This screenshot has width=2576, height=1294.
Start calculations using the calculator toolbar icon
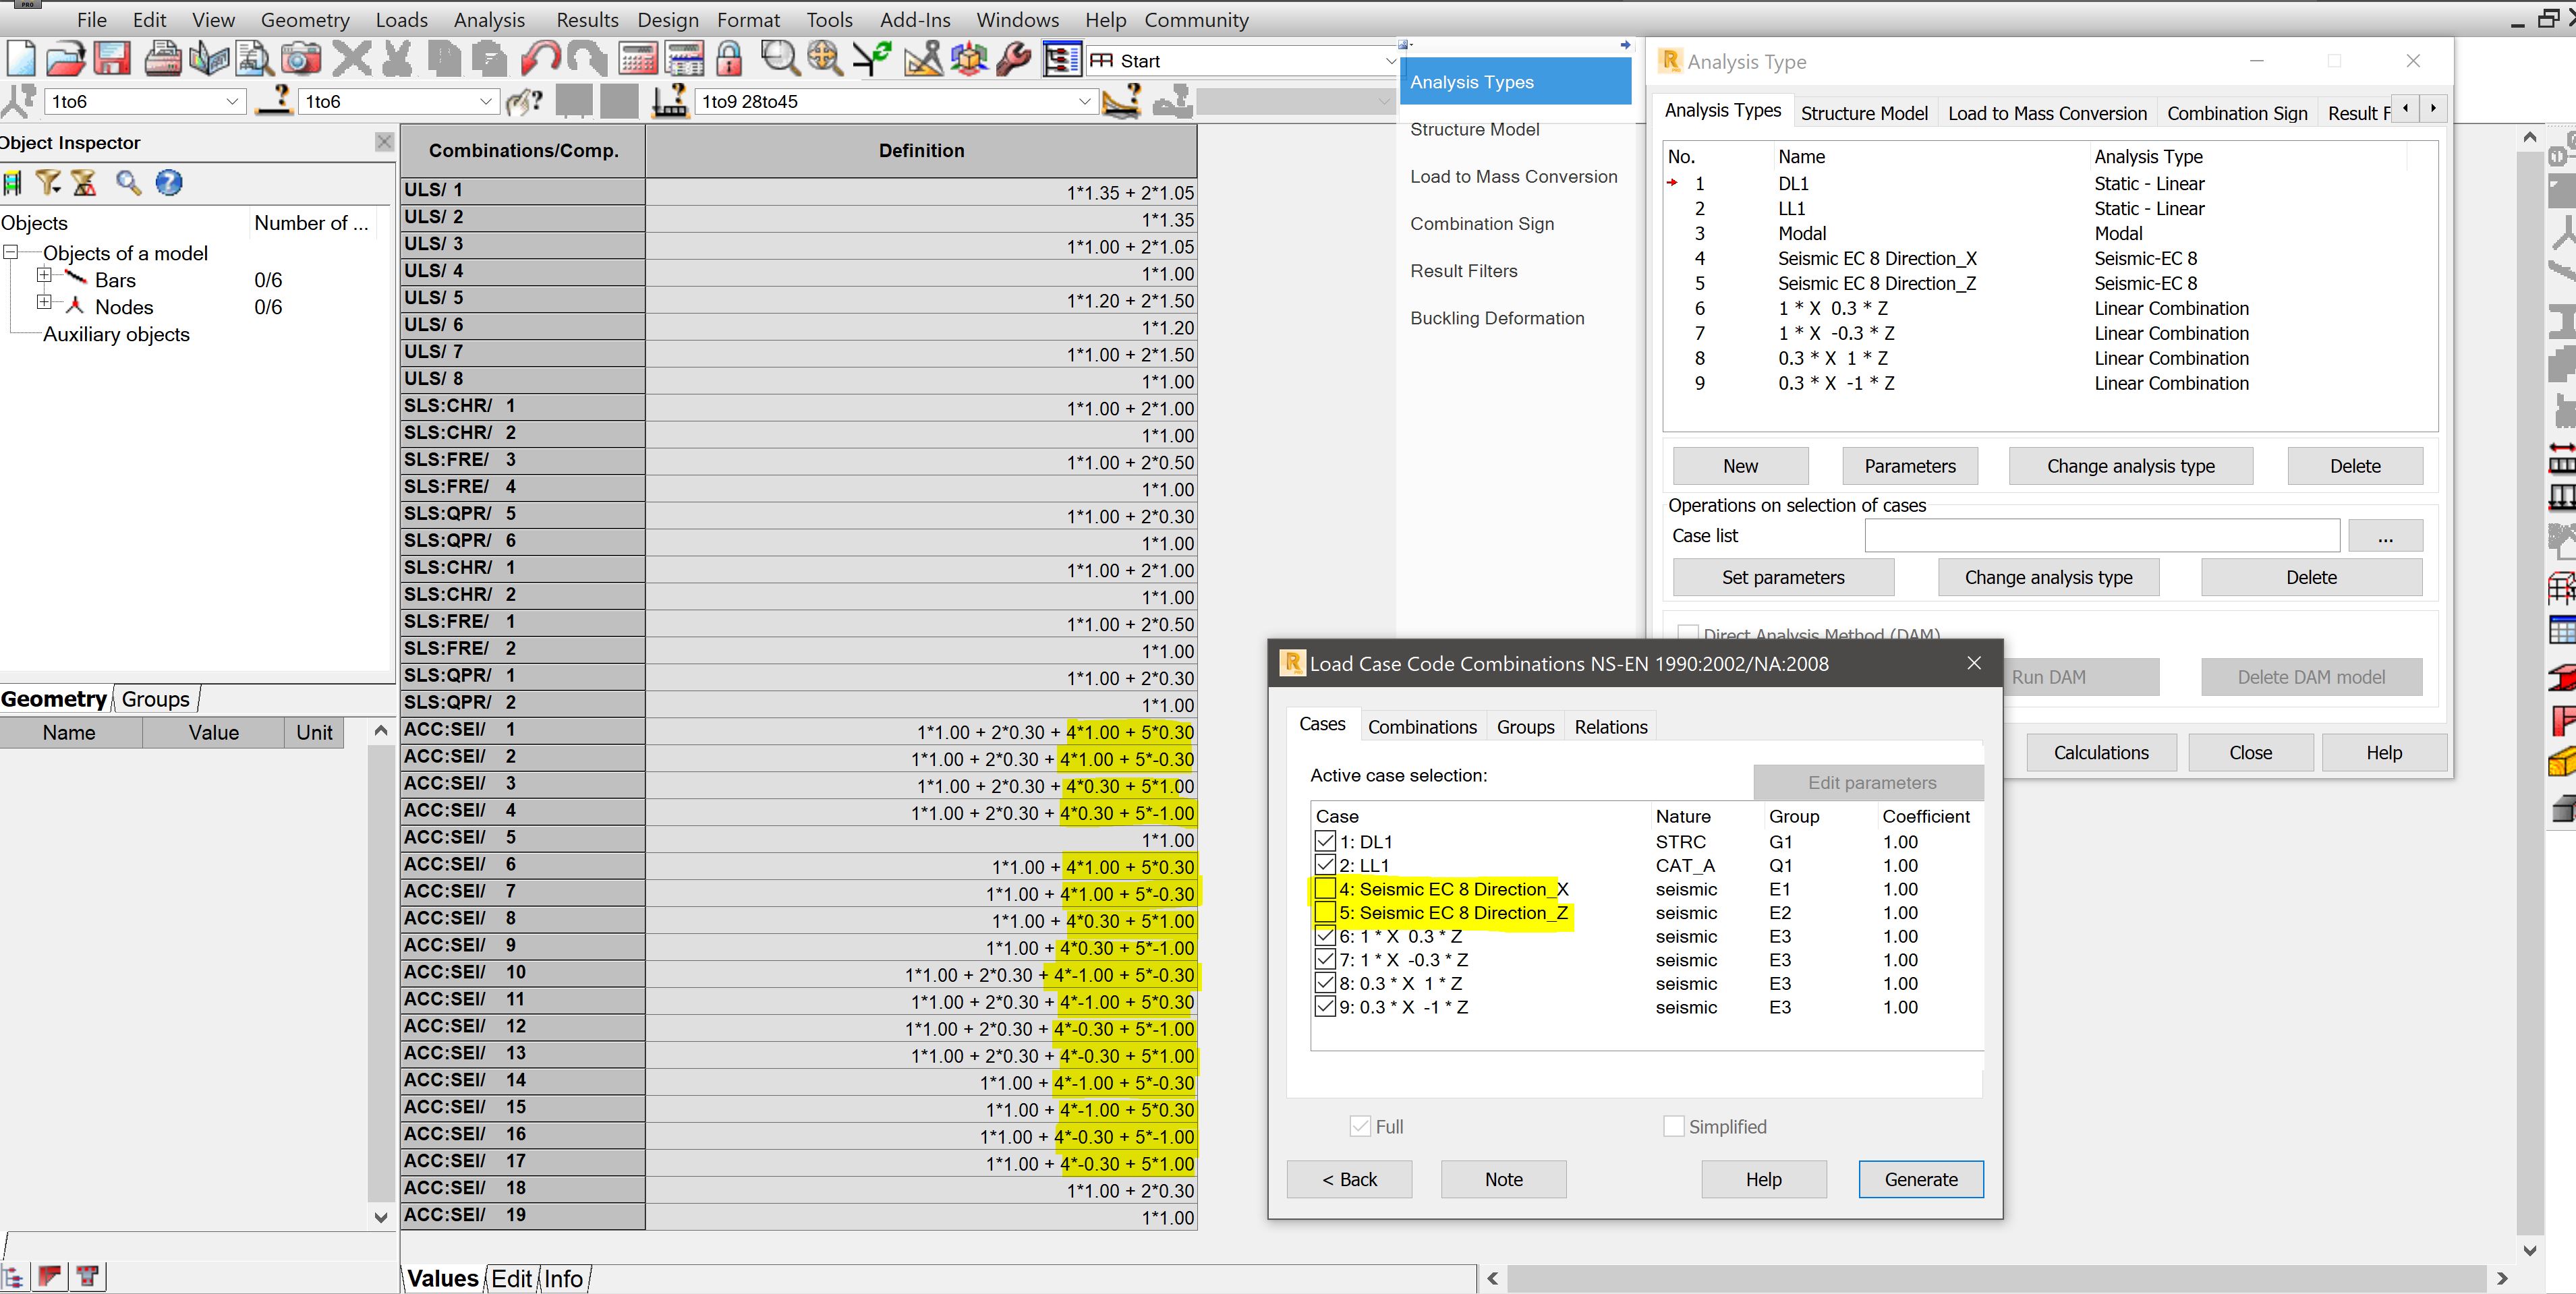pyautogui.click(x=638, y=58)
